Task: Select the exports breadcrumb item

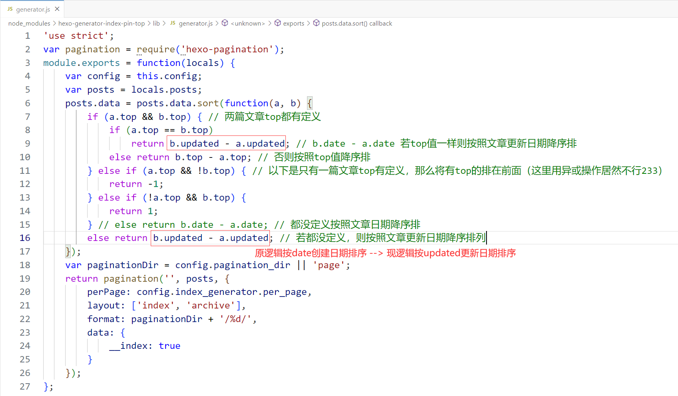Action: pyautogui.click(x=293, y=24)
